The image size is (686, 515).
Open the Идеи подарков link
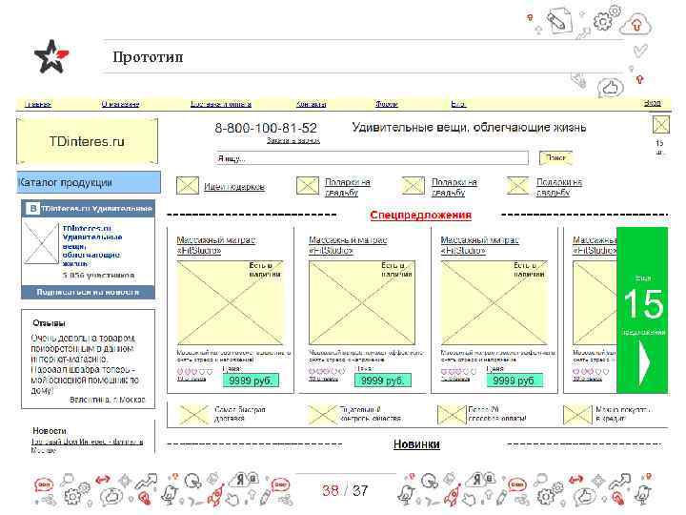pyautogui.click(x=234, y=187)
